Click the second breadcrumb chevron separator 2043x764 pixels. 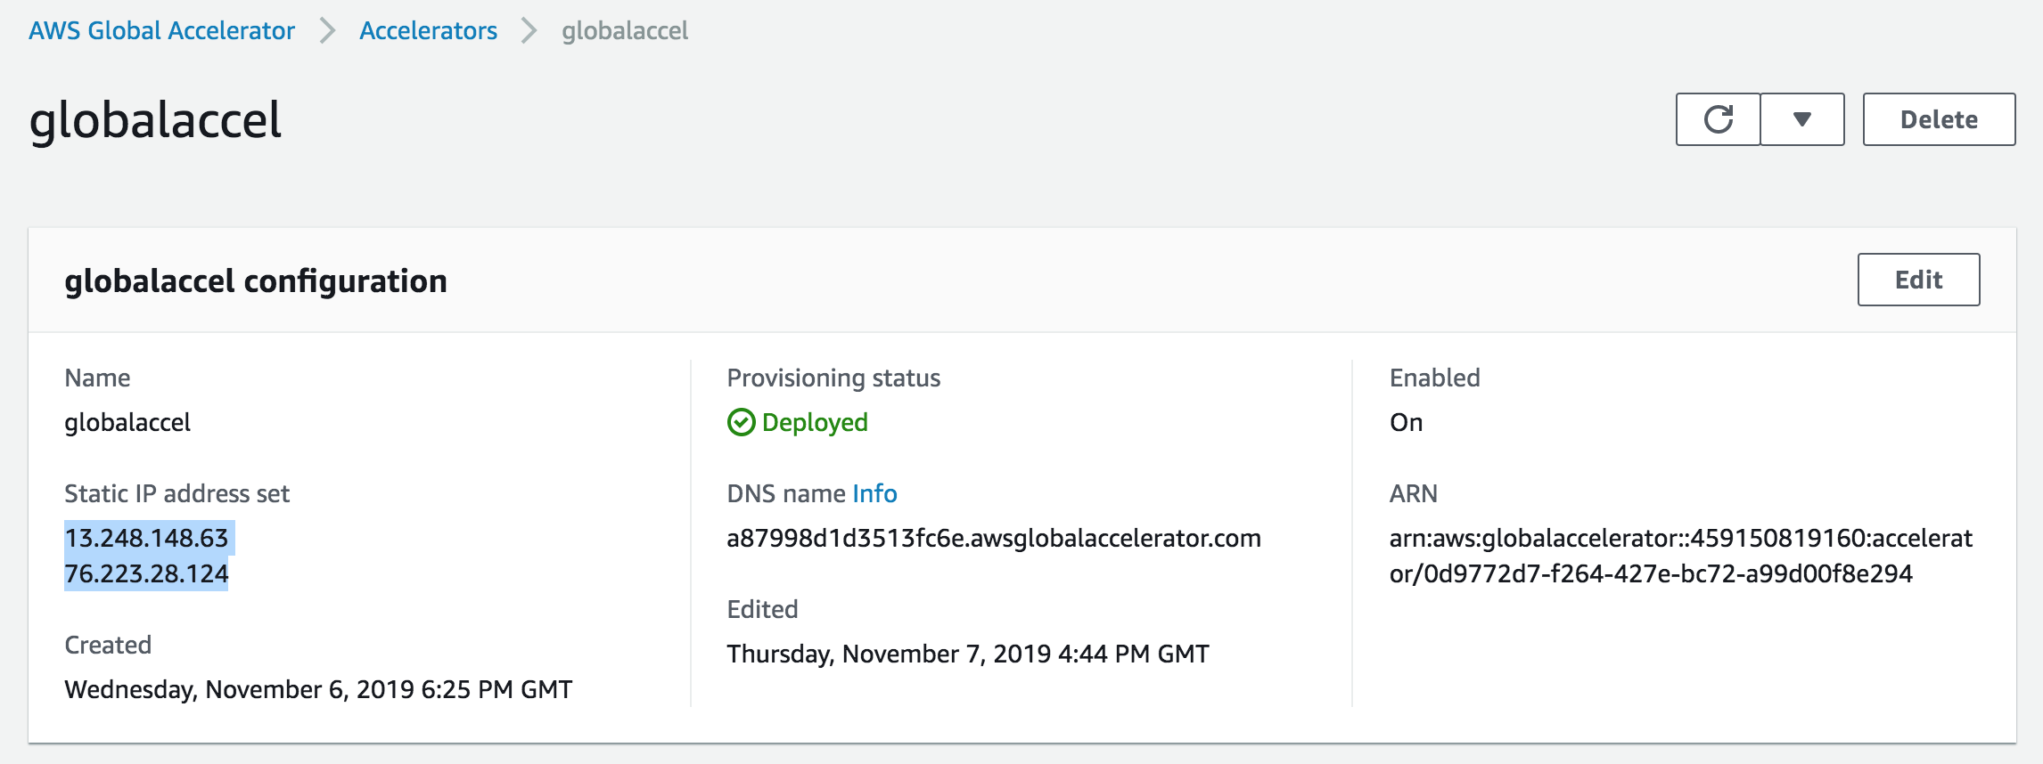pos(529,30)
